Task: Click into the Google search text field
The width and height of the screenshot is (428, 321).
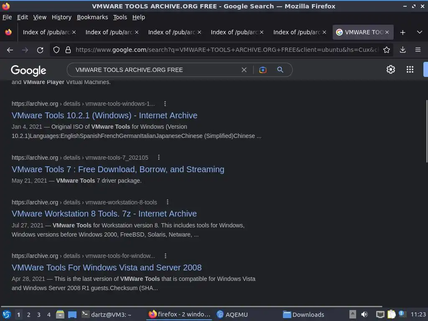Action: pyautogui.click(x=155, y=70)
